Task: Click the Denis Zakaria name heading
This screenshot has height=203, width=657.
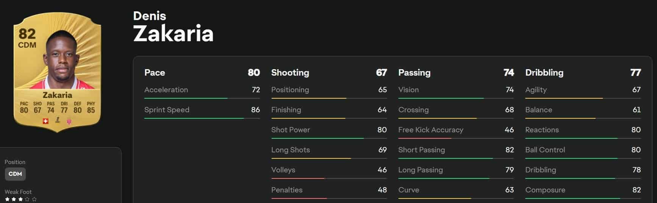Action: click(173, 26)
